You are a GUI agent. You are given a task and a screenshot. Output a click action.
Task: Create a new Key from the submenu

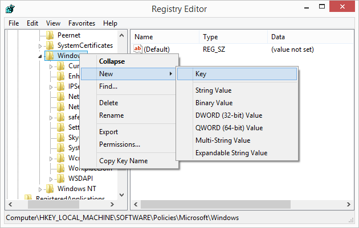pyautogui.click(x=237, y=74)
